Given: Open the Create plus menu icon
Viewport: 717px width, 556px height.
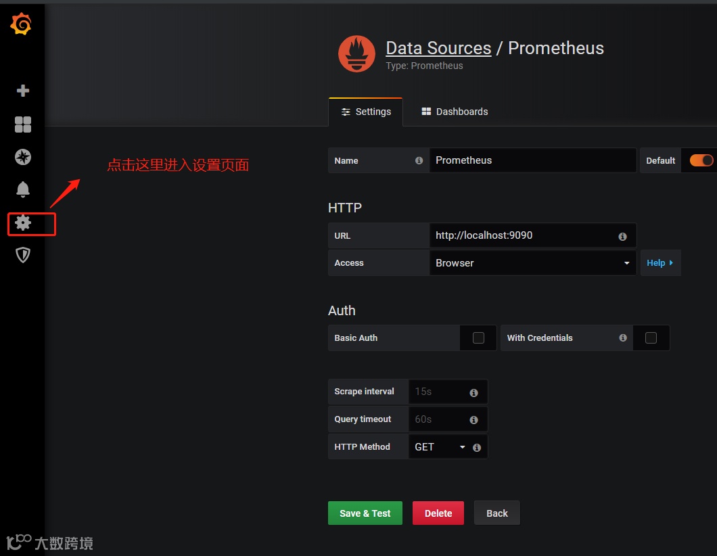Looking at the screenshot, I should [x=23, y=91].
